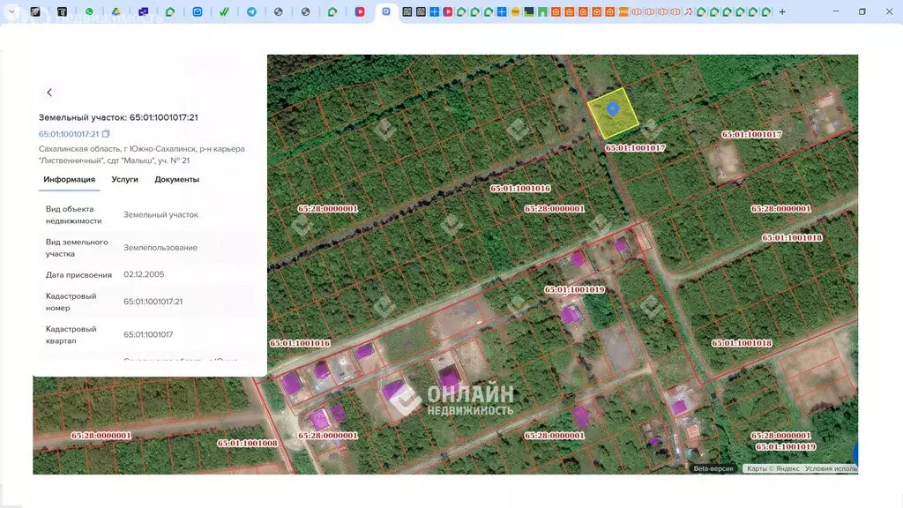Open the Услуги tab

[124, 180]
